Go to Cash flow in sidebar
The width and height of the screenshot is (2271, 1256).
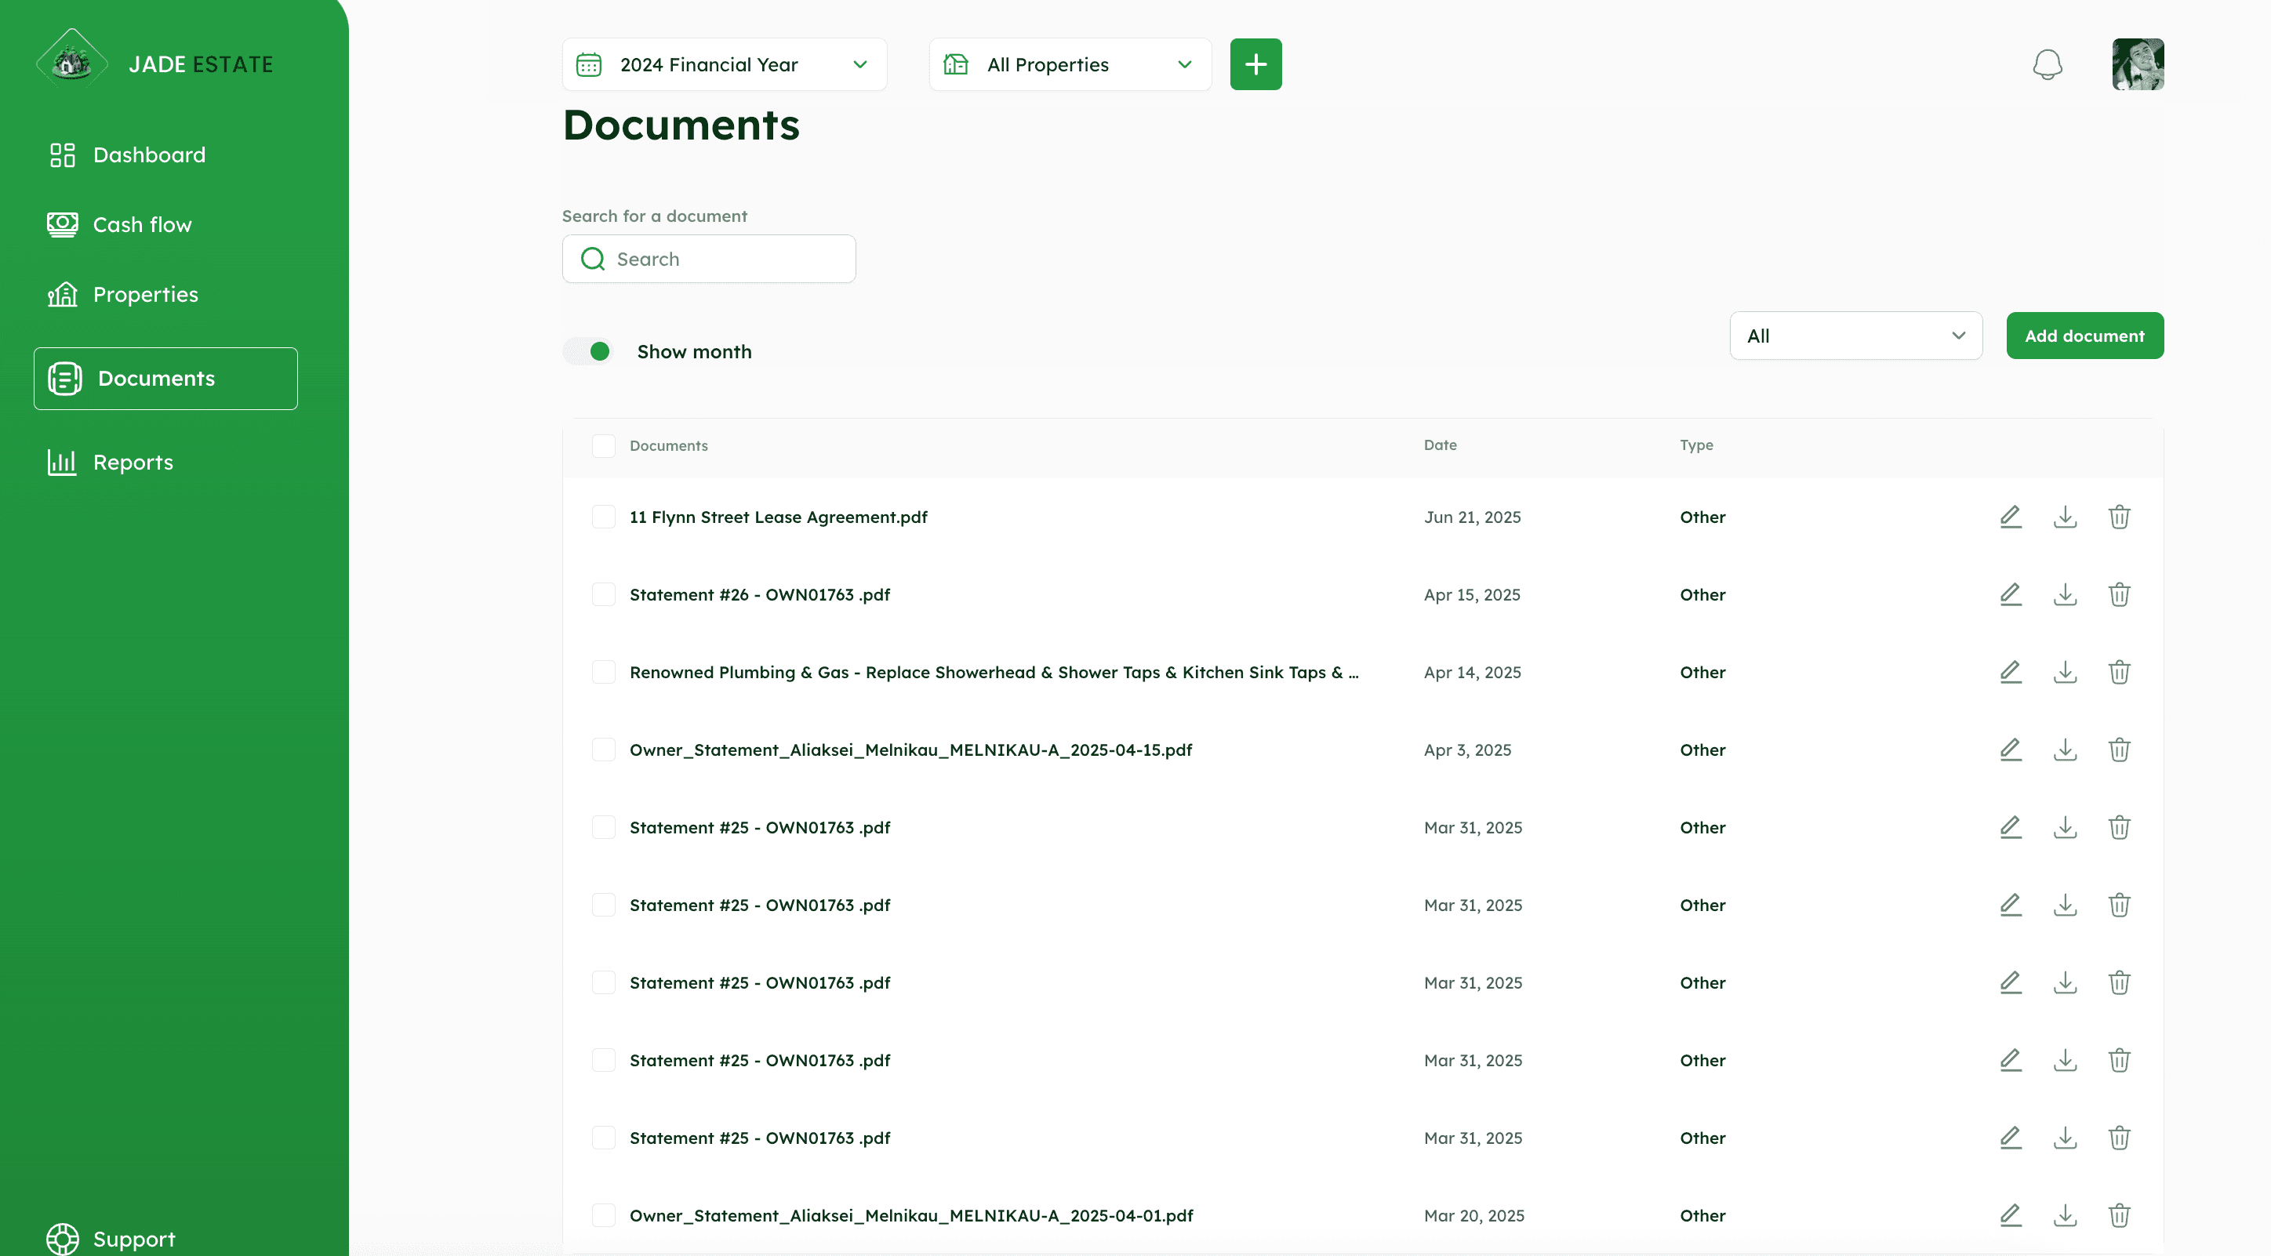pos(142,225)
